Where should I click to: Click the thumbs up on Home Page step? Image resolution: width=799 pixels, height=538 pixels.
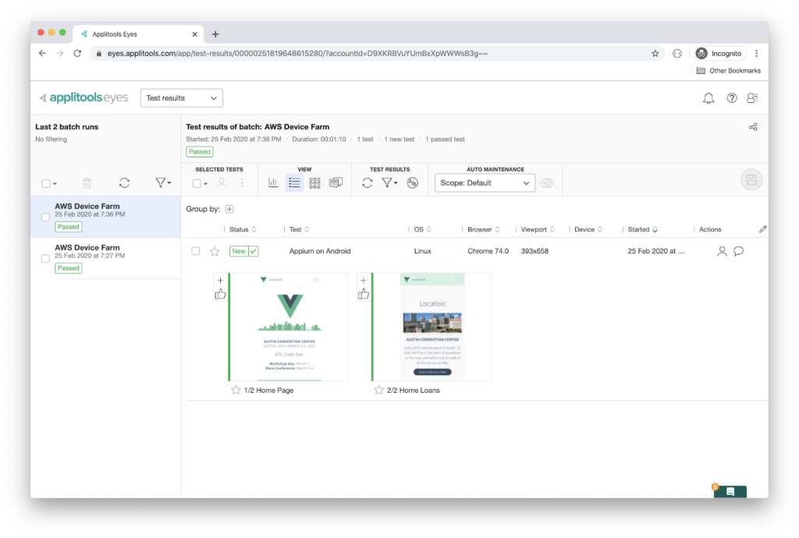point(220,294)
